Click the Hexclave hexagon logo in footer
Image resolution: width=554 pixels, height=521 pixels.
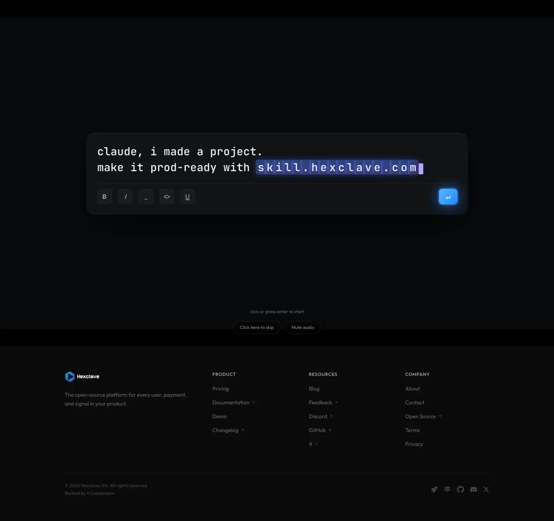tap(70, 376)
